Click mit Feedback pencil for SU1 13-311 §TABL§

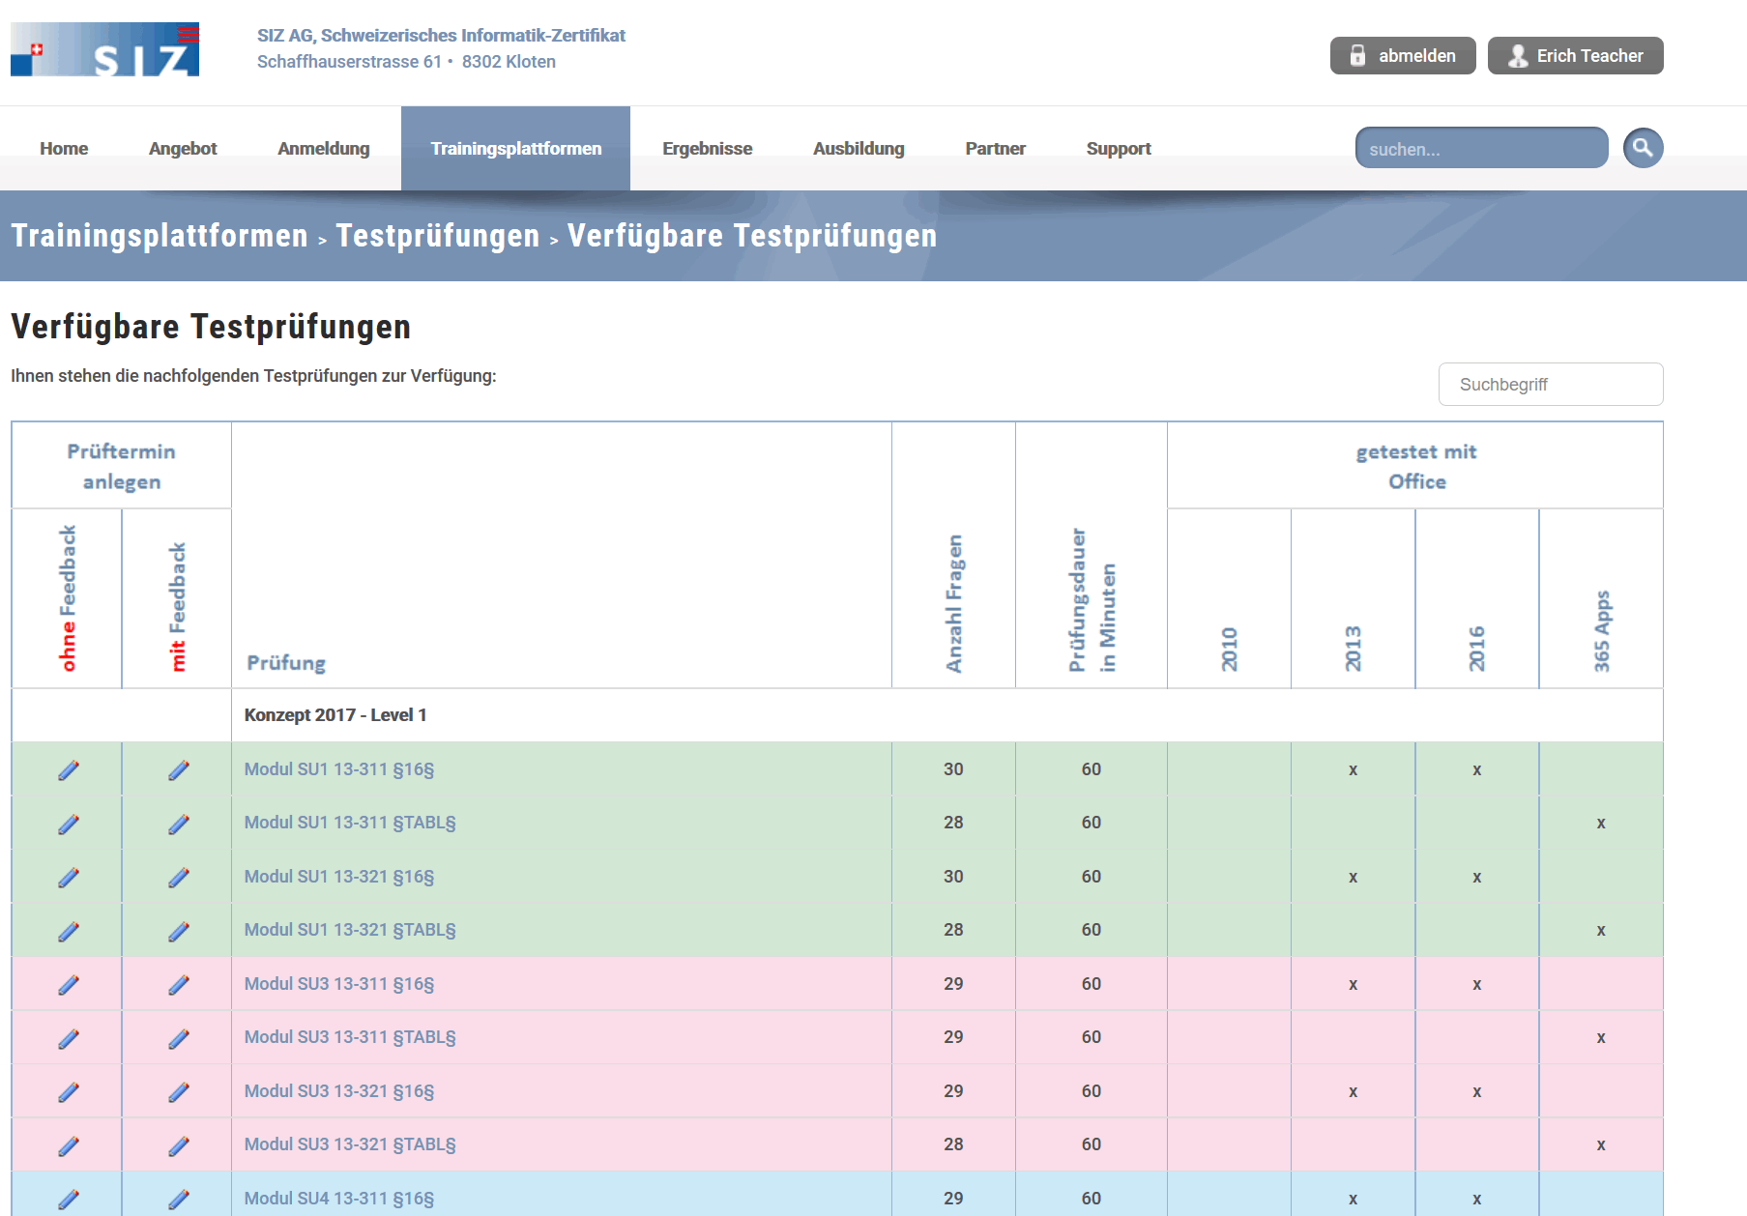[178, 824]
